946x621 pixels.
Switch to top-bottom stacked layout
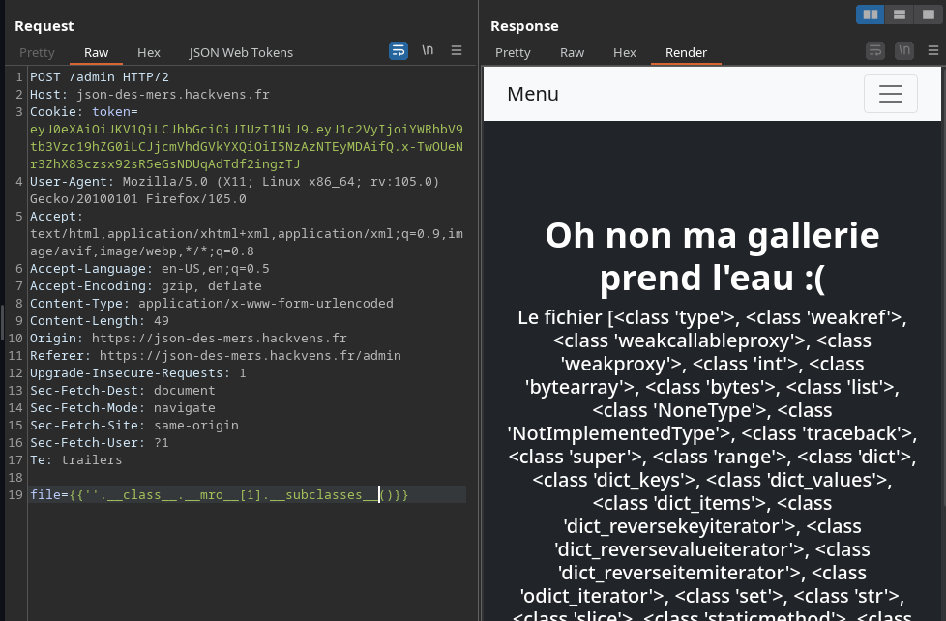[900, 15]
